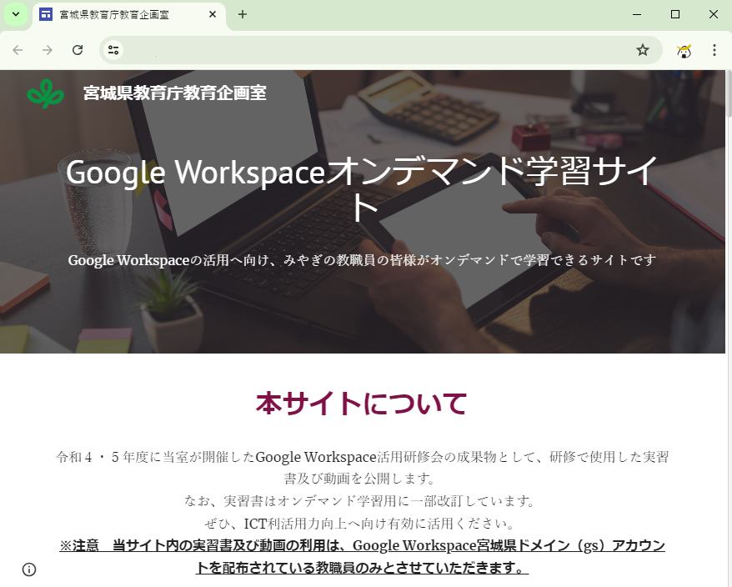The height and width of the screenshot is (587, 732).
Task: Maximize the browser window
Action: [675, 14]
